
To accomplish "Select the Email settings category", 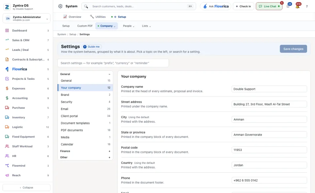I will (x=85, y=109).
